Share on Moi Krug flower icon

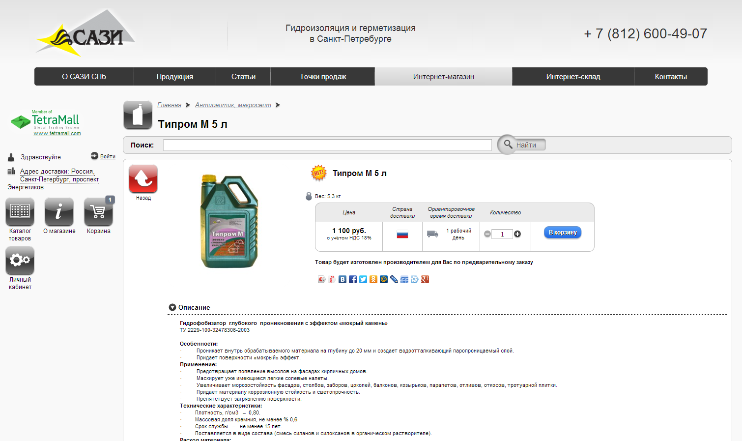tap(415, 279)
